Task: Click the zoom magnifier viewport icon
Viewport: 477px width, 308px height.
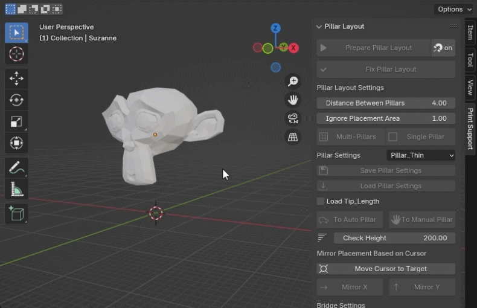Action: [293, 82]
